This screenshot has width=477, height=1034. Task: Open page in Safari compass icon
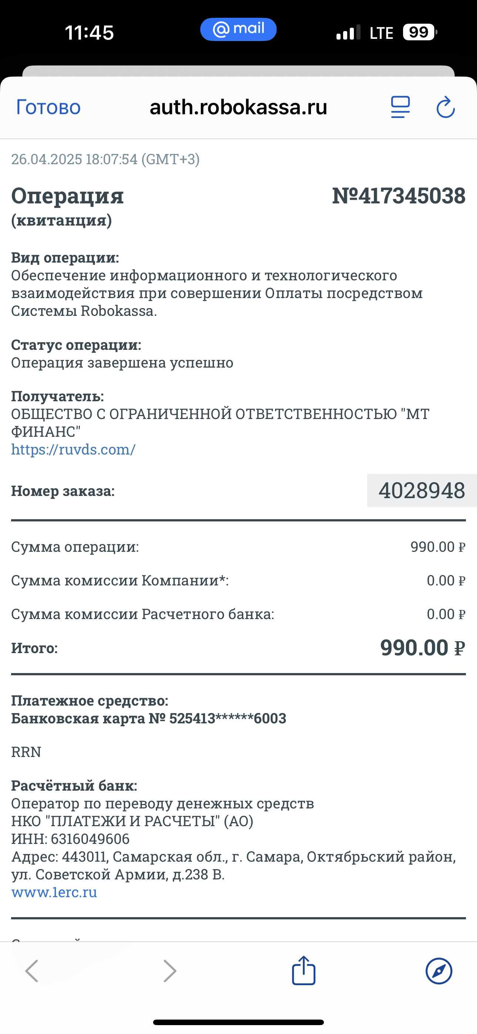click(439, 971)
